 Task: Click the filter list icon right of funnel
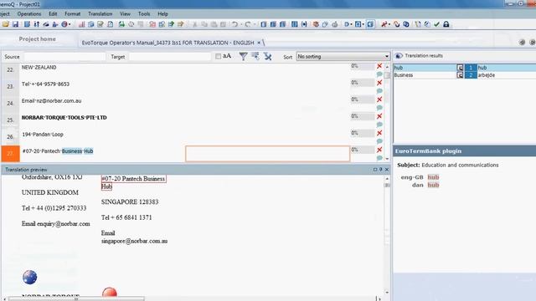click(x=255, y=56)
